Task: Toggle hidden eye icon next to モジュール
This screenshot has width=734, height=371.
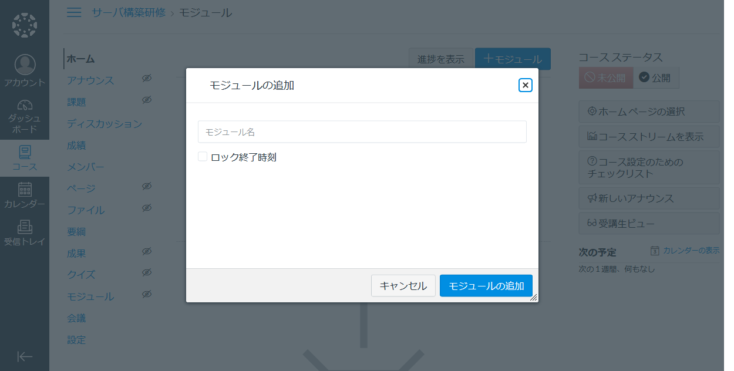Action: click(x=147, y=294)
